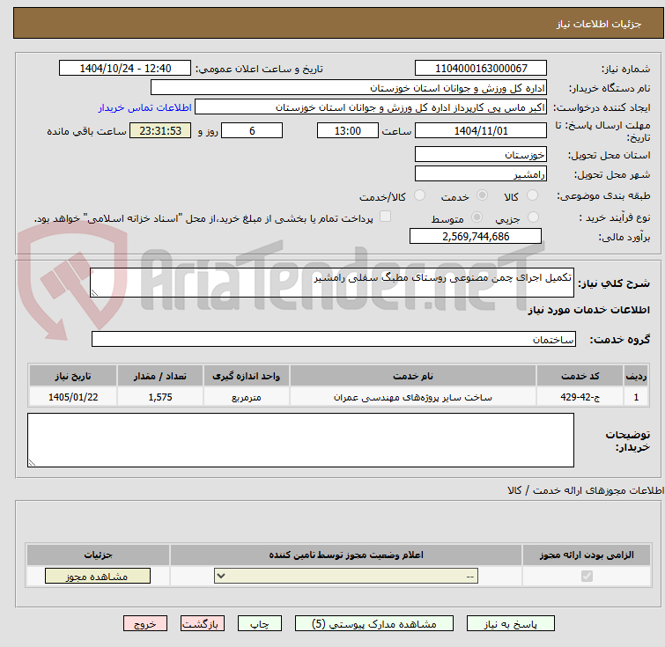Click بازگشت back button
The image size is (665, 647).
[x=203, y=624]
